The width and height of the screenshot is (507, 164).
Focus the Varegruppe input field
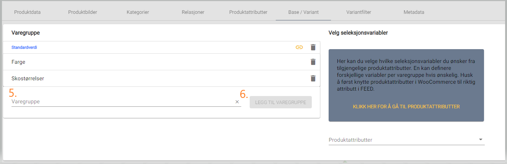123,102
